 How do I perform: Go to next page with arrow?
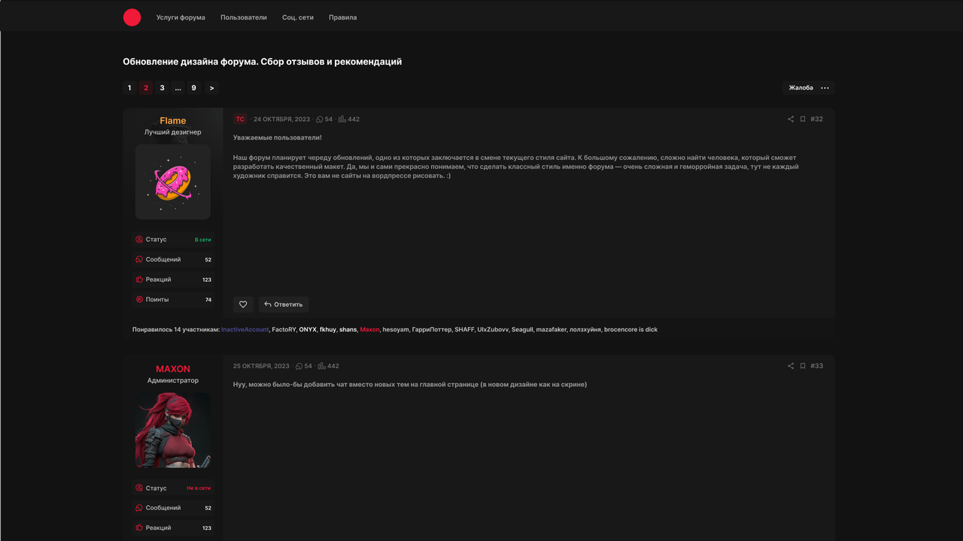click(x=211, y=88)
